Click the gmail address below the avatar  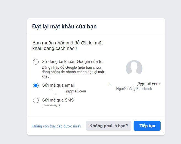pos(134,84)
